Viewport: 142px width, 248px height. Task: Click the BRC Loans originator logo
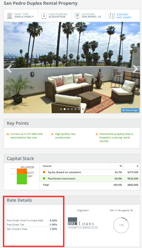(x=83, y=223)
